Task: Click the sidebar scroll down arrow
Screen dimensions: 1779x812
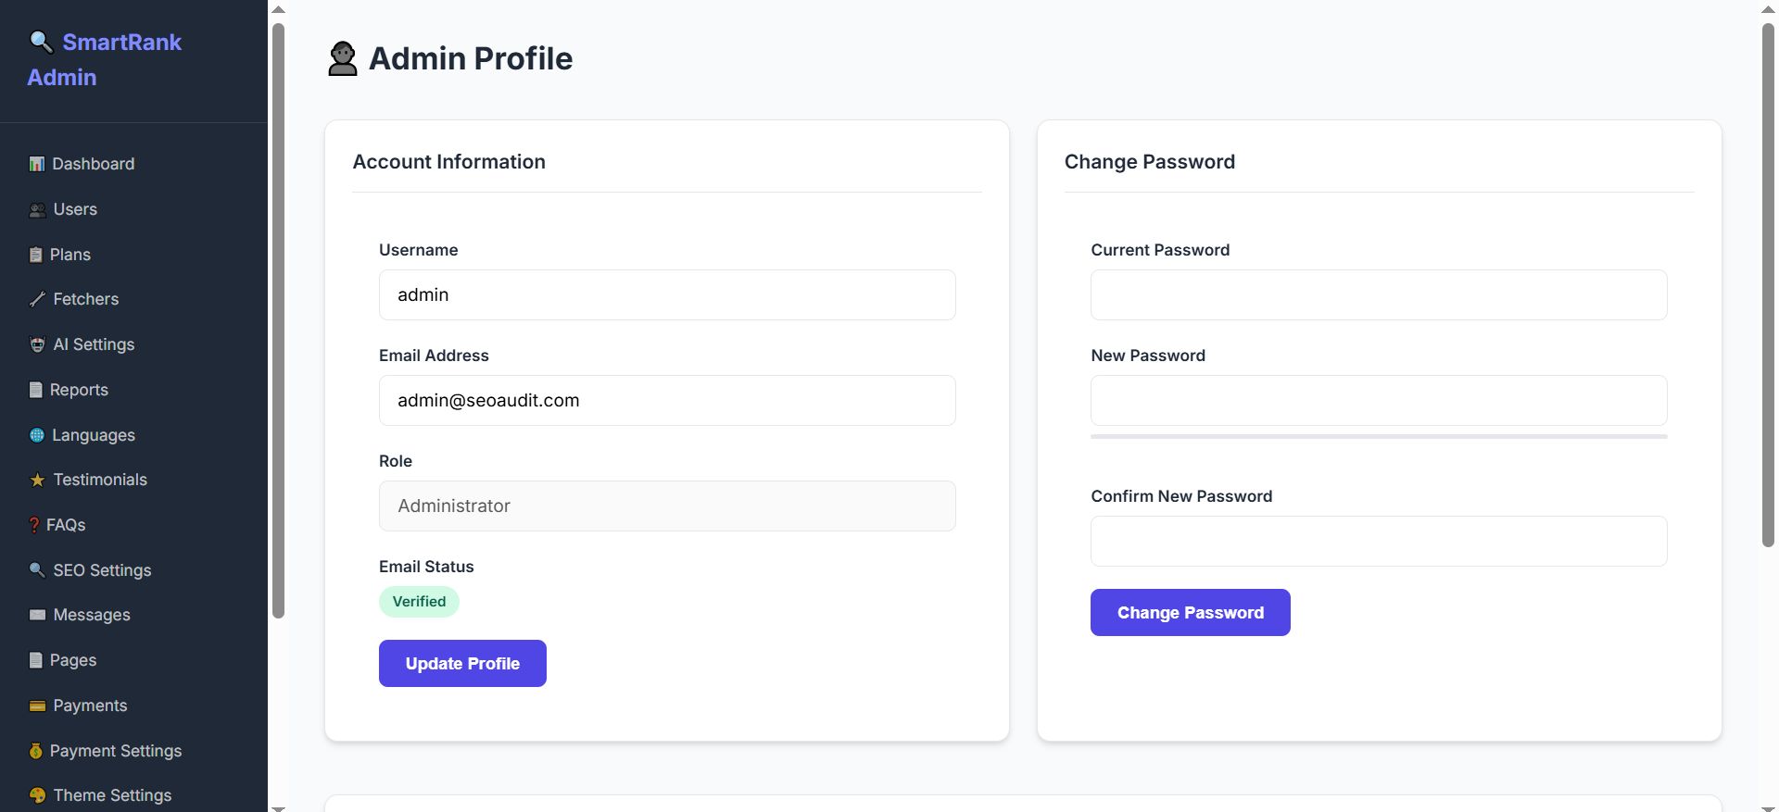Action: click(278, 807)
